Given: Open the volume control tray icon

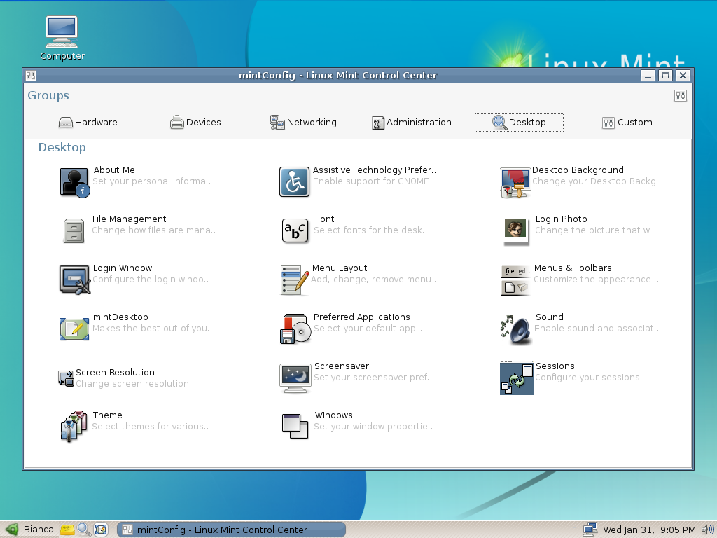Looking at the screenshot, I should coord(707,530).
